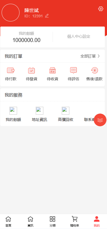Open 待收貨 box icon

[52, 70]
